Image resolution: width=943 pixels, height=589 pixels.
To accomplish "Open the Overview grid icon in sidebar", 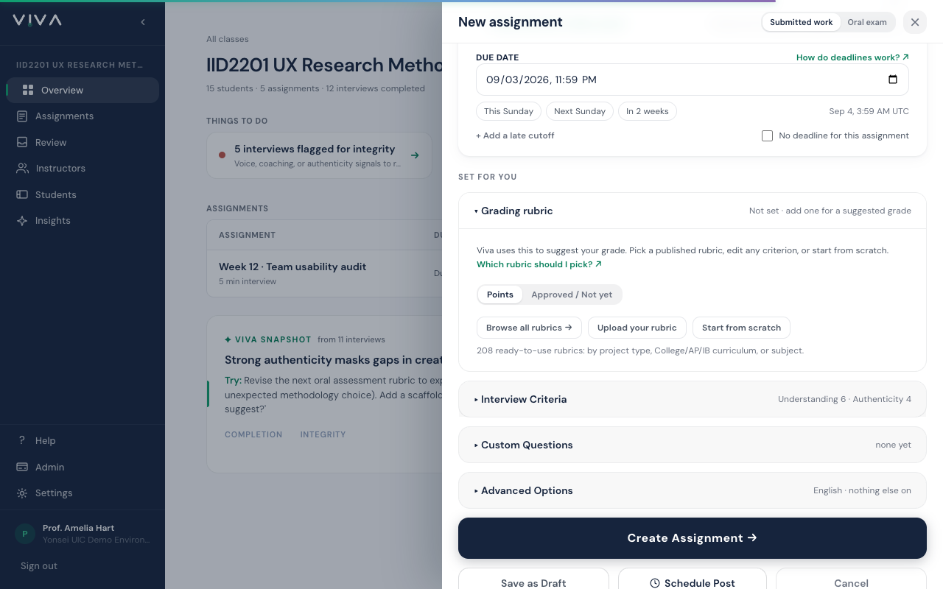I will click(28, 90).
